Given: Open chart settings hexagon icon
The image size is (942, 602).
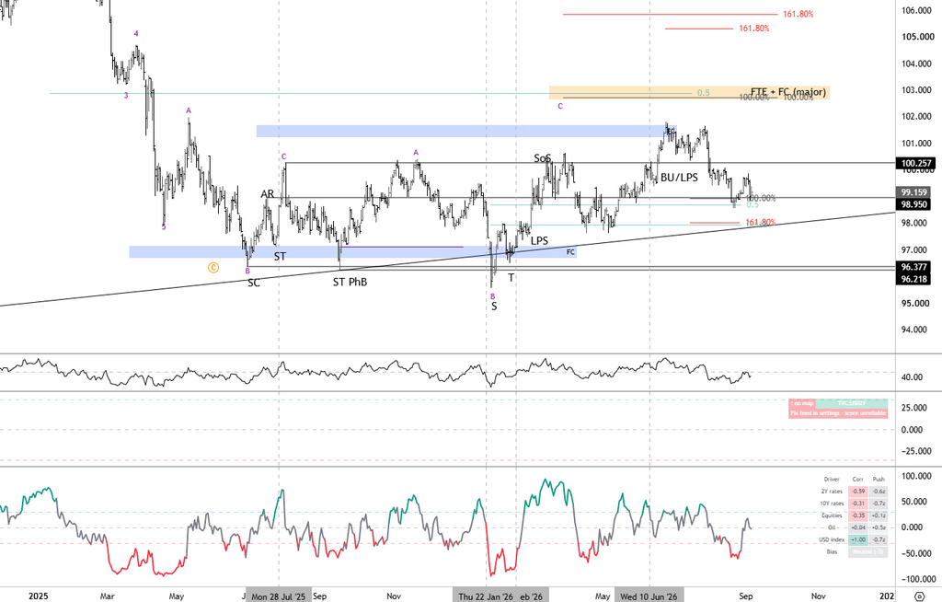Looking at the screenshot, I should [x=919, y=596].
